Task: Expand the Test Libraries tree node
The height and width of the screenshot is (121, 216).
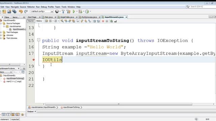Action: [x=1, y=38]
